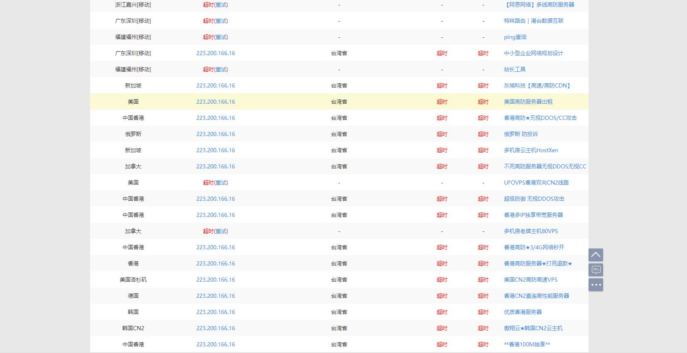Open 超级防御 无视DDOS攻击 link

534,199
